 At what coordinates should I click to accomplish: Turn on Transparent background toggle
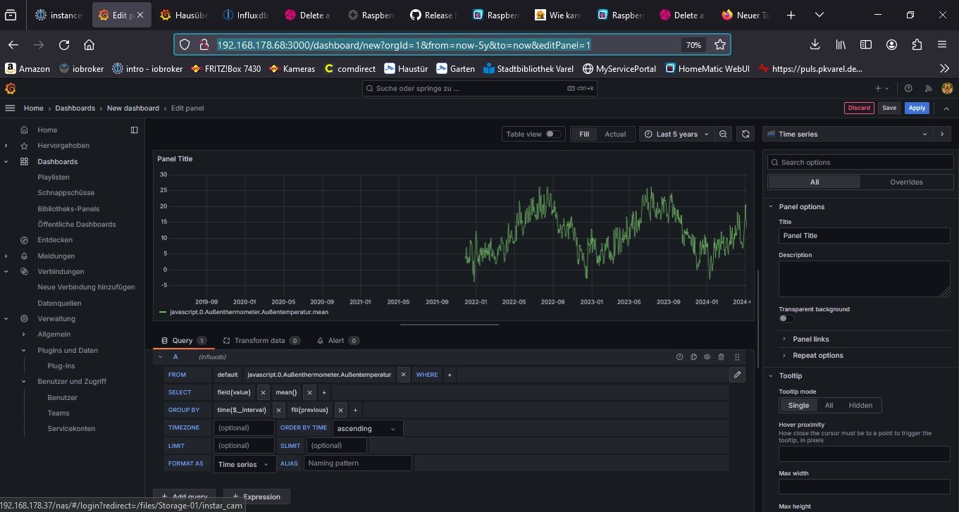pyautogui.click(x=786, y=318)
